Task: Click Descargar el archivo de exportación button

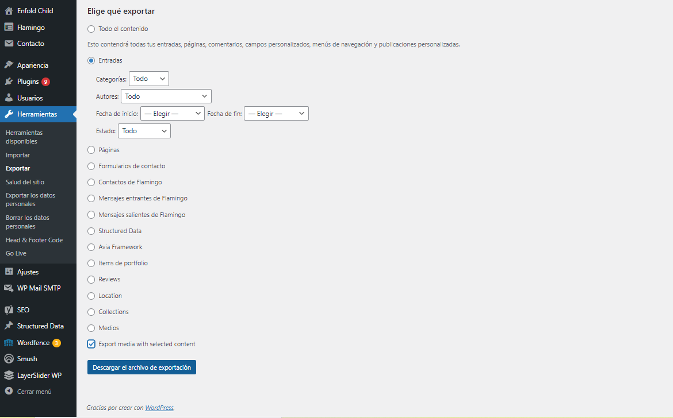Action: click(x=142, y=367)
